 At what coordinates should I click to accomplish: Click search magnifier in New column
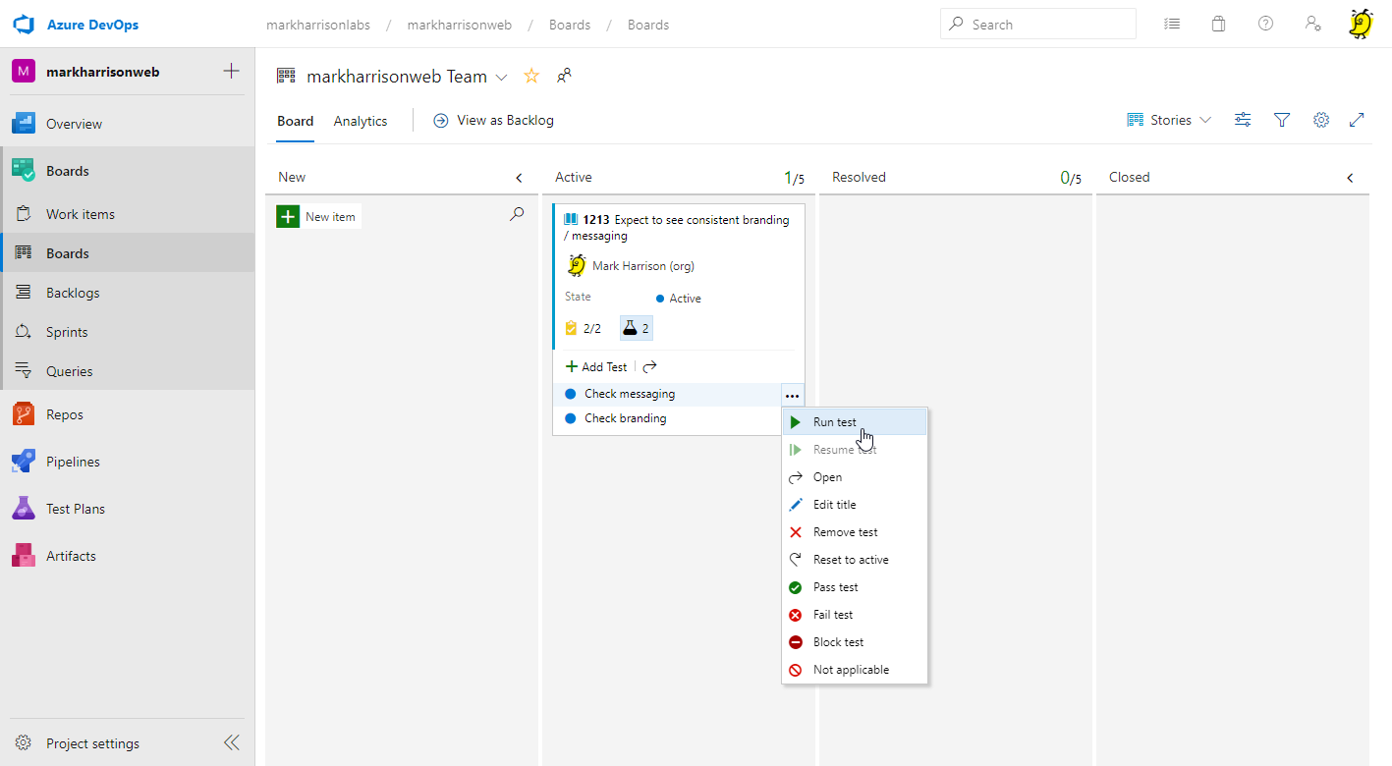[517, 214]
